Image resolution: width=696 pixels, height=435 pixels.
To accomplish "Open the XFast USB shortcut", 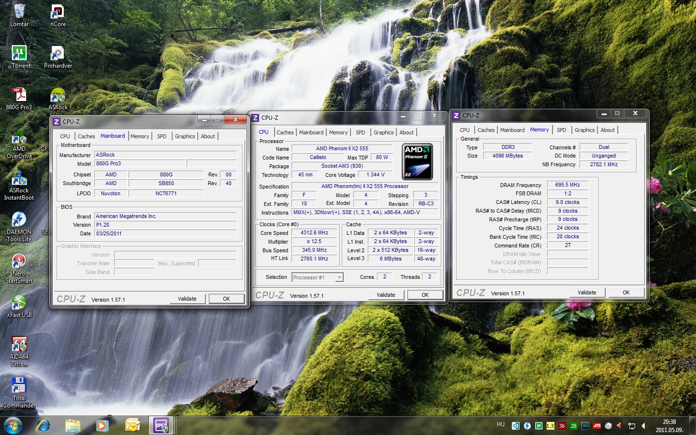I will 19,306.
